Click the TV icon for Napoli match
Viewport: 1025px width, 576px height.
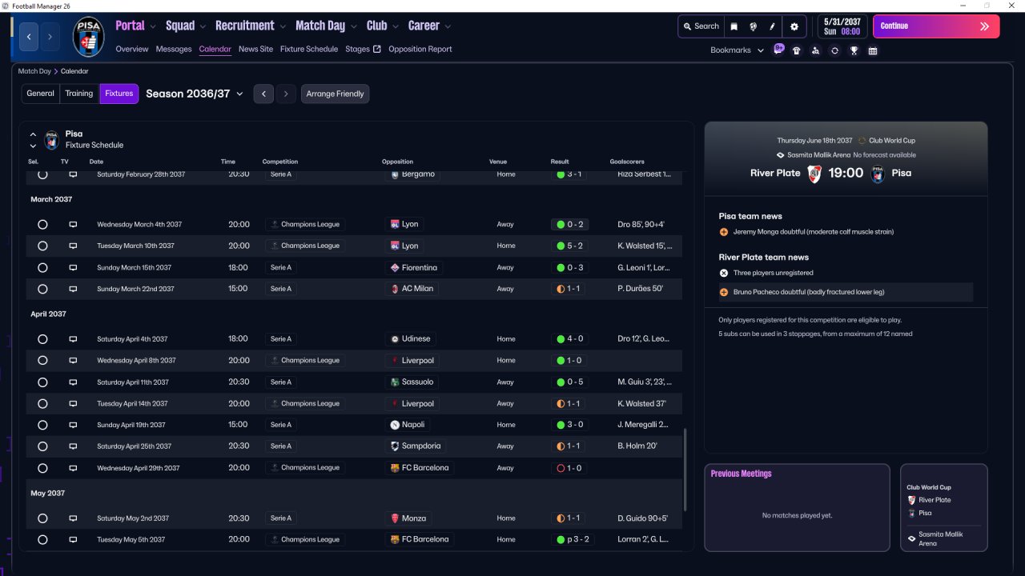[x=73, y=425]
